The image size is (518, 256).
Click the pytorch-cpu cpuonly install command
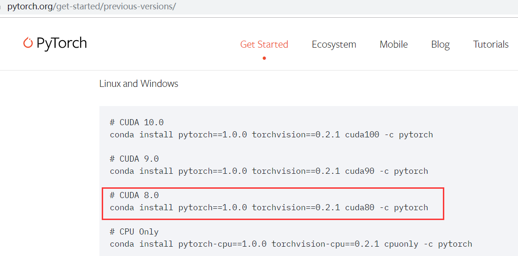click(291, 244)
